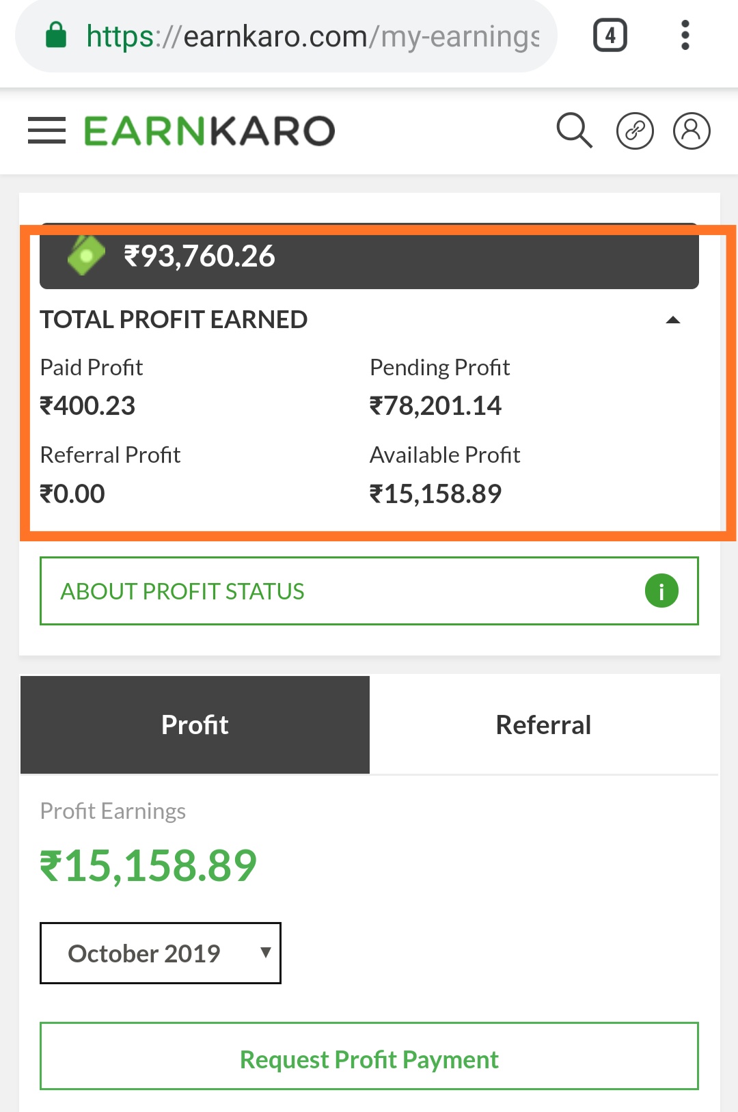
Task: Tap the browser tab count icon
Action: [610, 36]
